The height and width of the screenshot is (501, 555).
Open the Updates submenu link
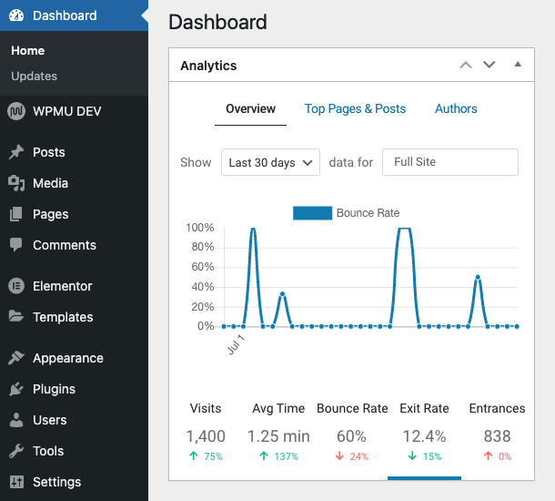click(35, 77)
